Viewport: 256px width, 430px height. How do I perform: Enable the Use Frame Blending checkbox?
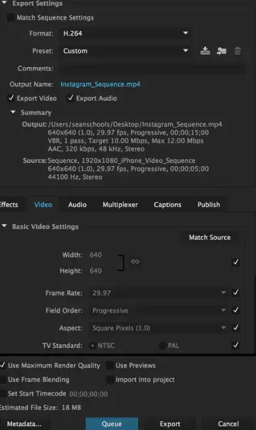coord(3,380)
